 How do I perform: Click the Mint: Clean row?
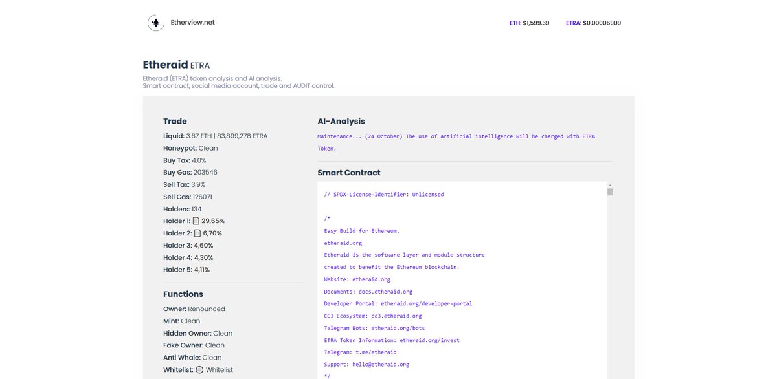(182, 321)
